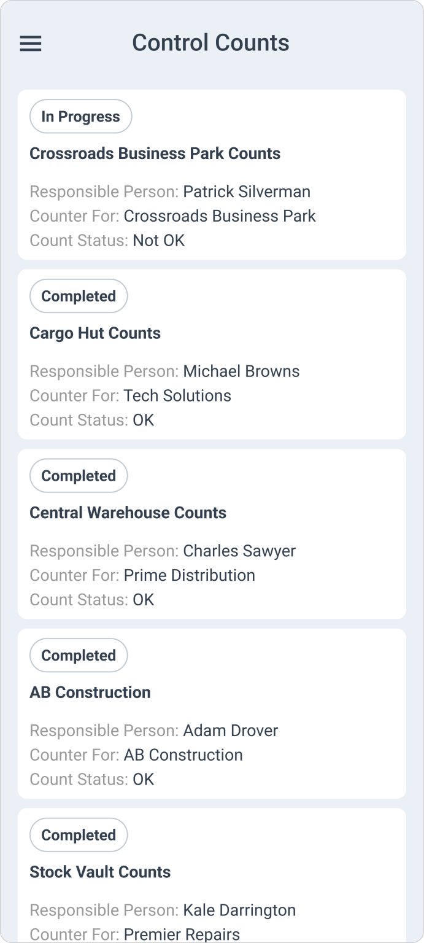The height and width of the screenshot is (943, 424).
Task: Tap Counter For Prime Distribution
Action: coord(189,575)
